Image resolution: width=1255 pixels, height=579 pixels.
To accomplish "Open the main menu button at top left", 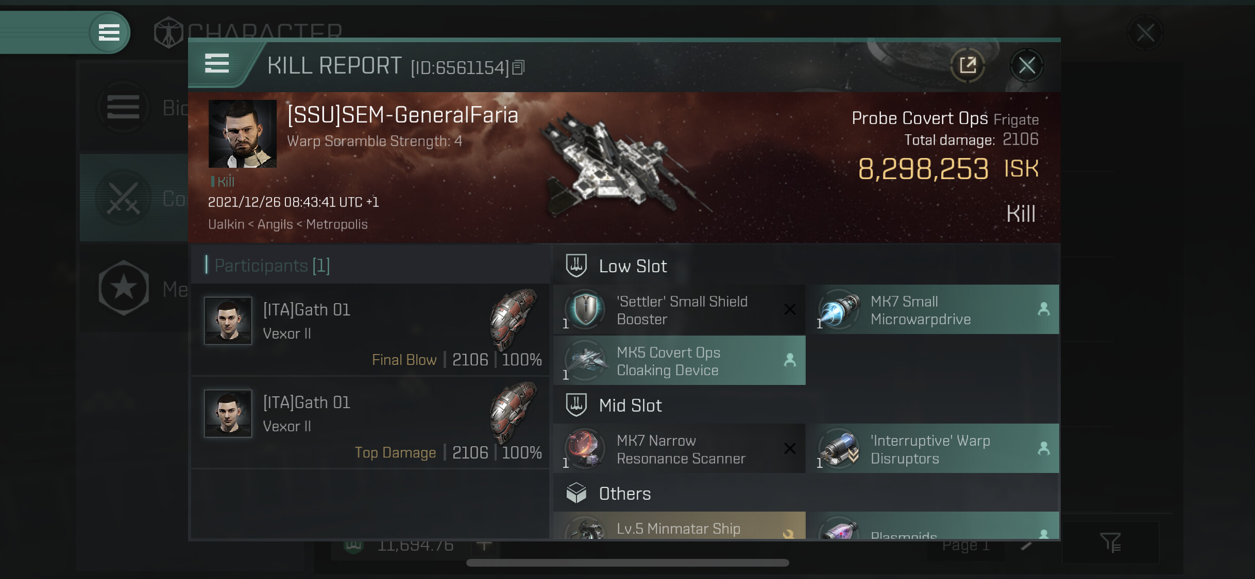I will pos(109,32).
